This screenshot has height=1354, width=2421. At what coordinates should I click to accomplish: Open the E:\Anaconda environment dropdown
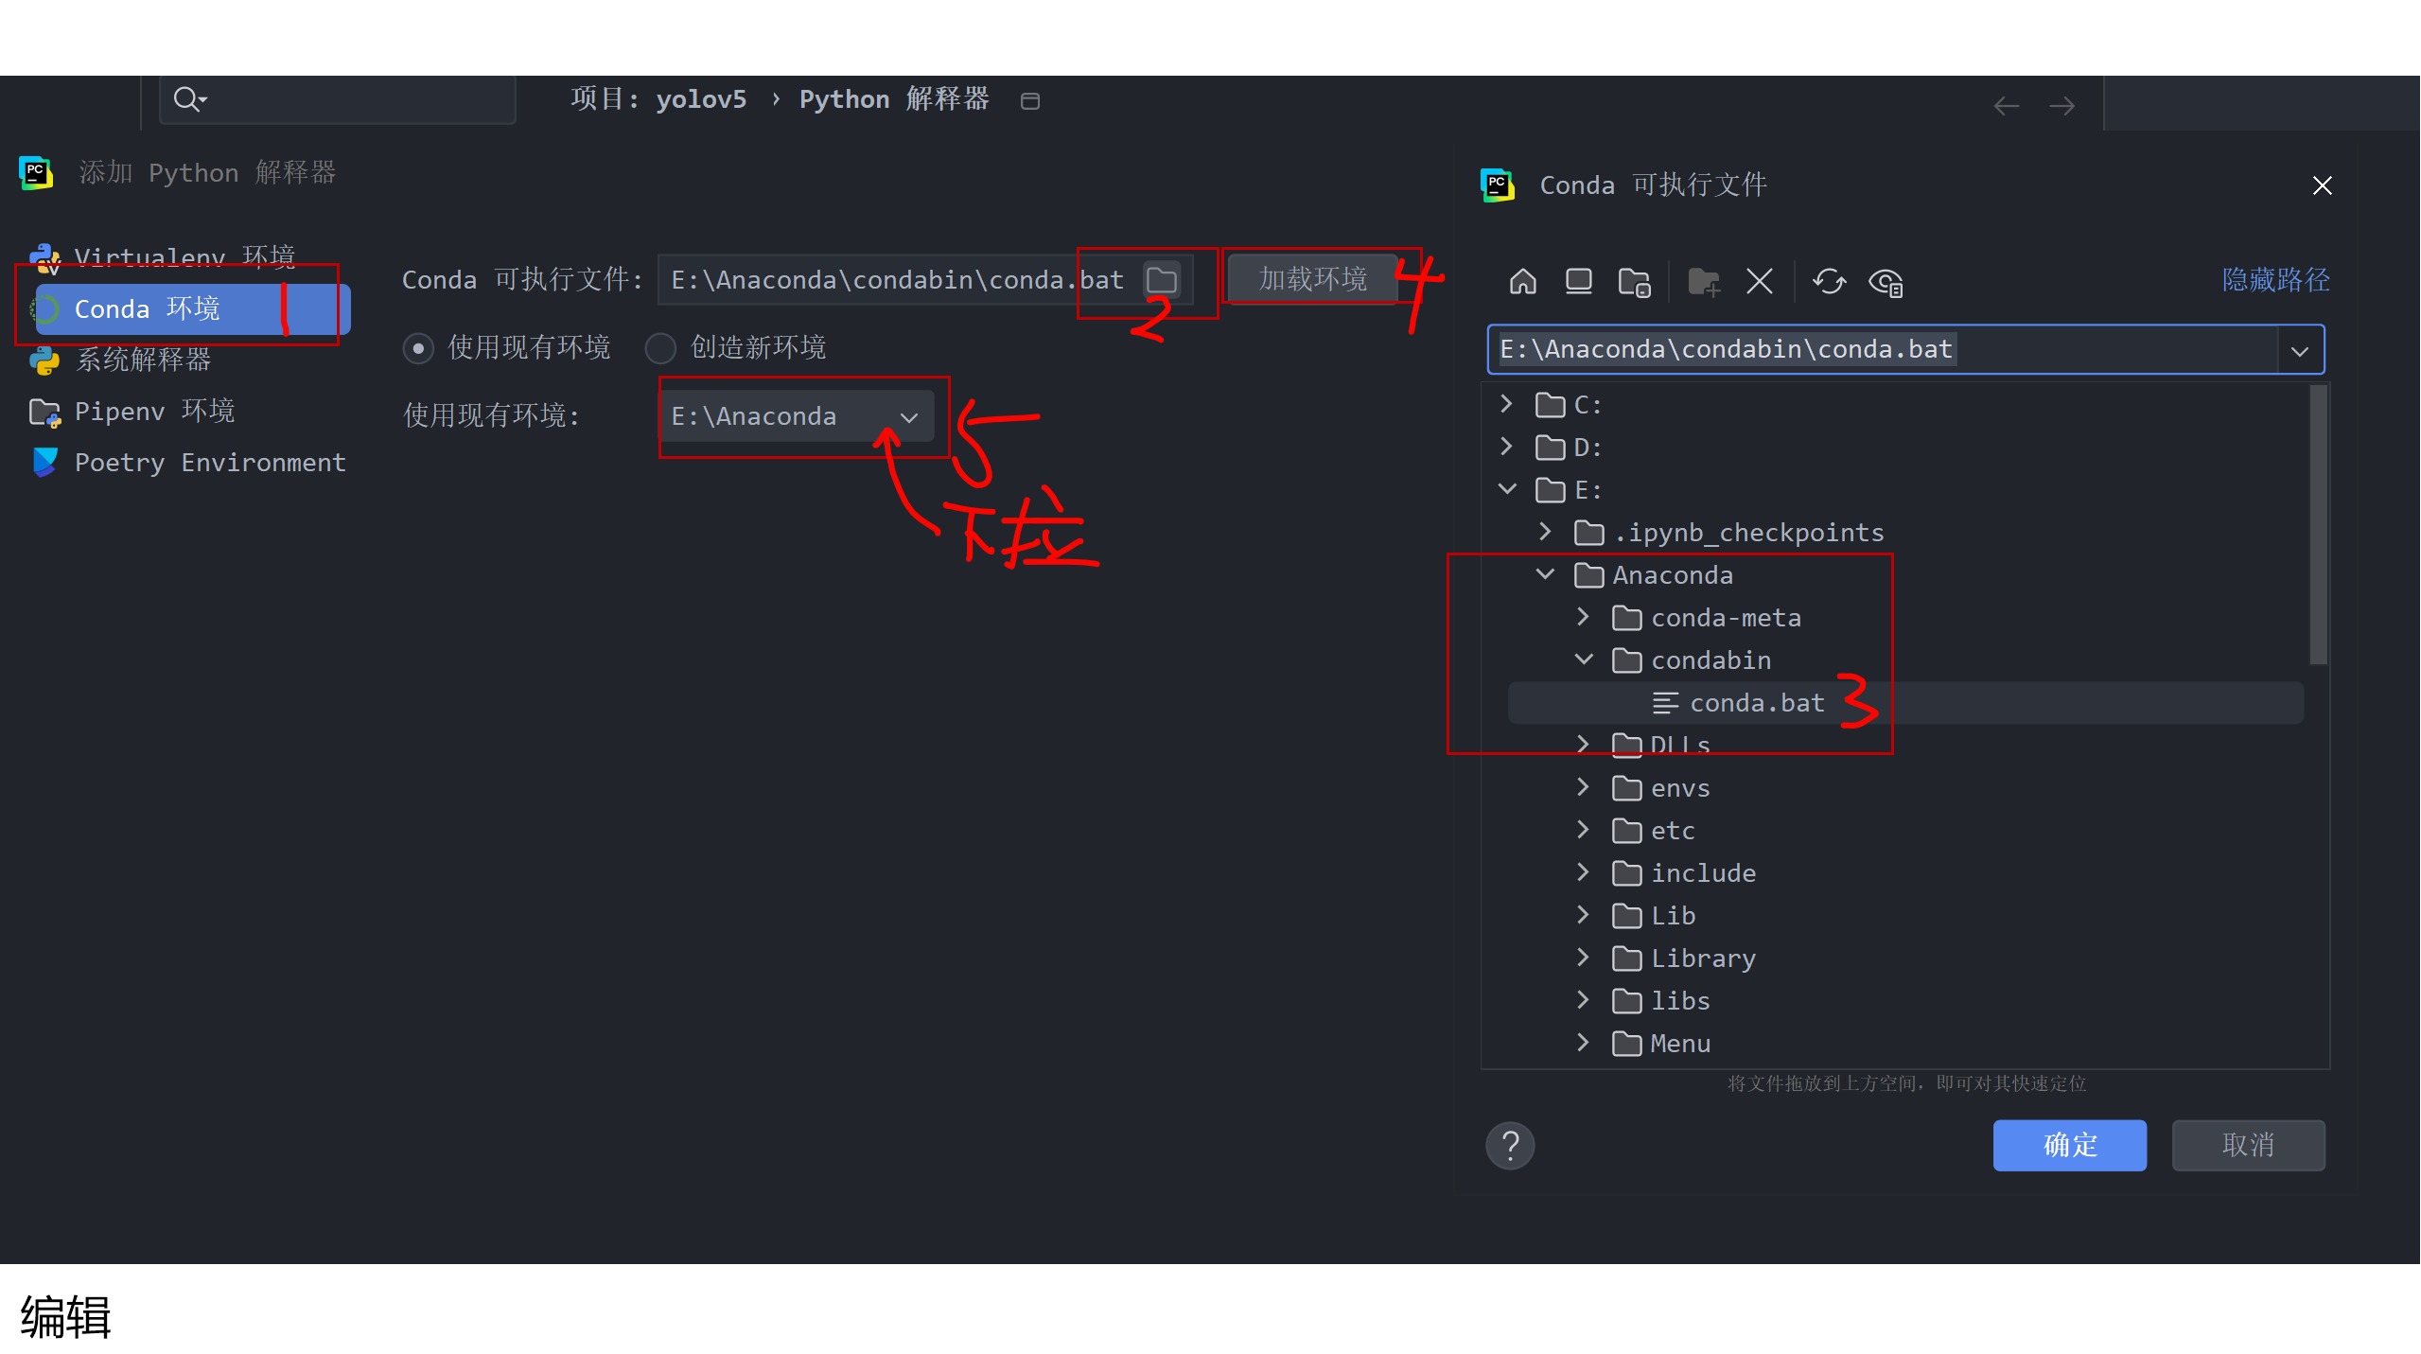[x=908, y=417]
